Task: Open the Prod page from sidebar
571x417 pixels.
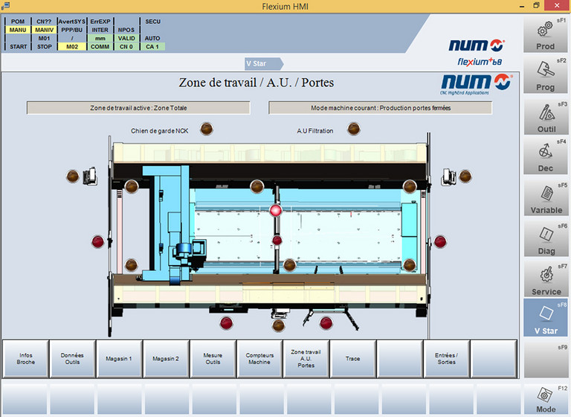Action: point(546,35)
